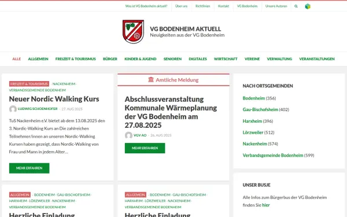Viewport: 347px width, 217px height.
Task: Click author name VGV AO
Action: tap(140, 135)
